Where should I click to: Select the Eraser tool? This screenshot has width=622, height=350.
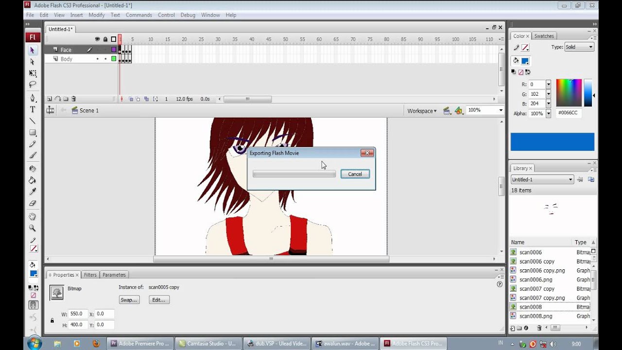click(x=33, y=203)
